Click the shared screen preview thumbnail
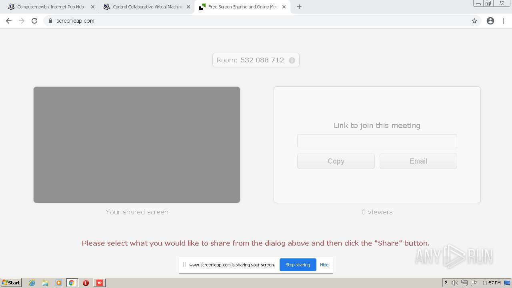This screenshot has height=288, width=512. tap(137, 145)
